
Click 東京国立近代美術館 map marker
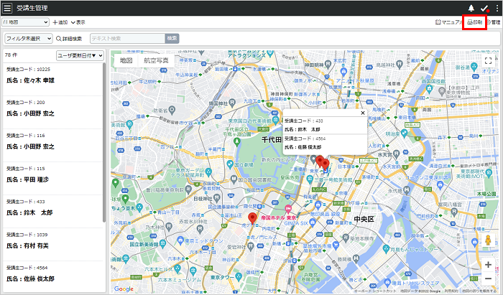276,120
